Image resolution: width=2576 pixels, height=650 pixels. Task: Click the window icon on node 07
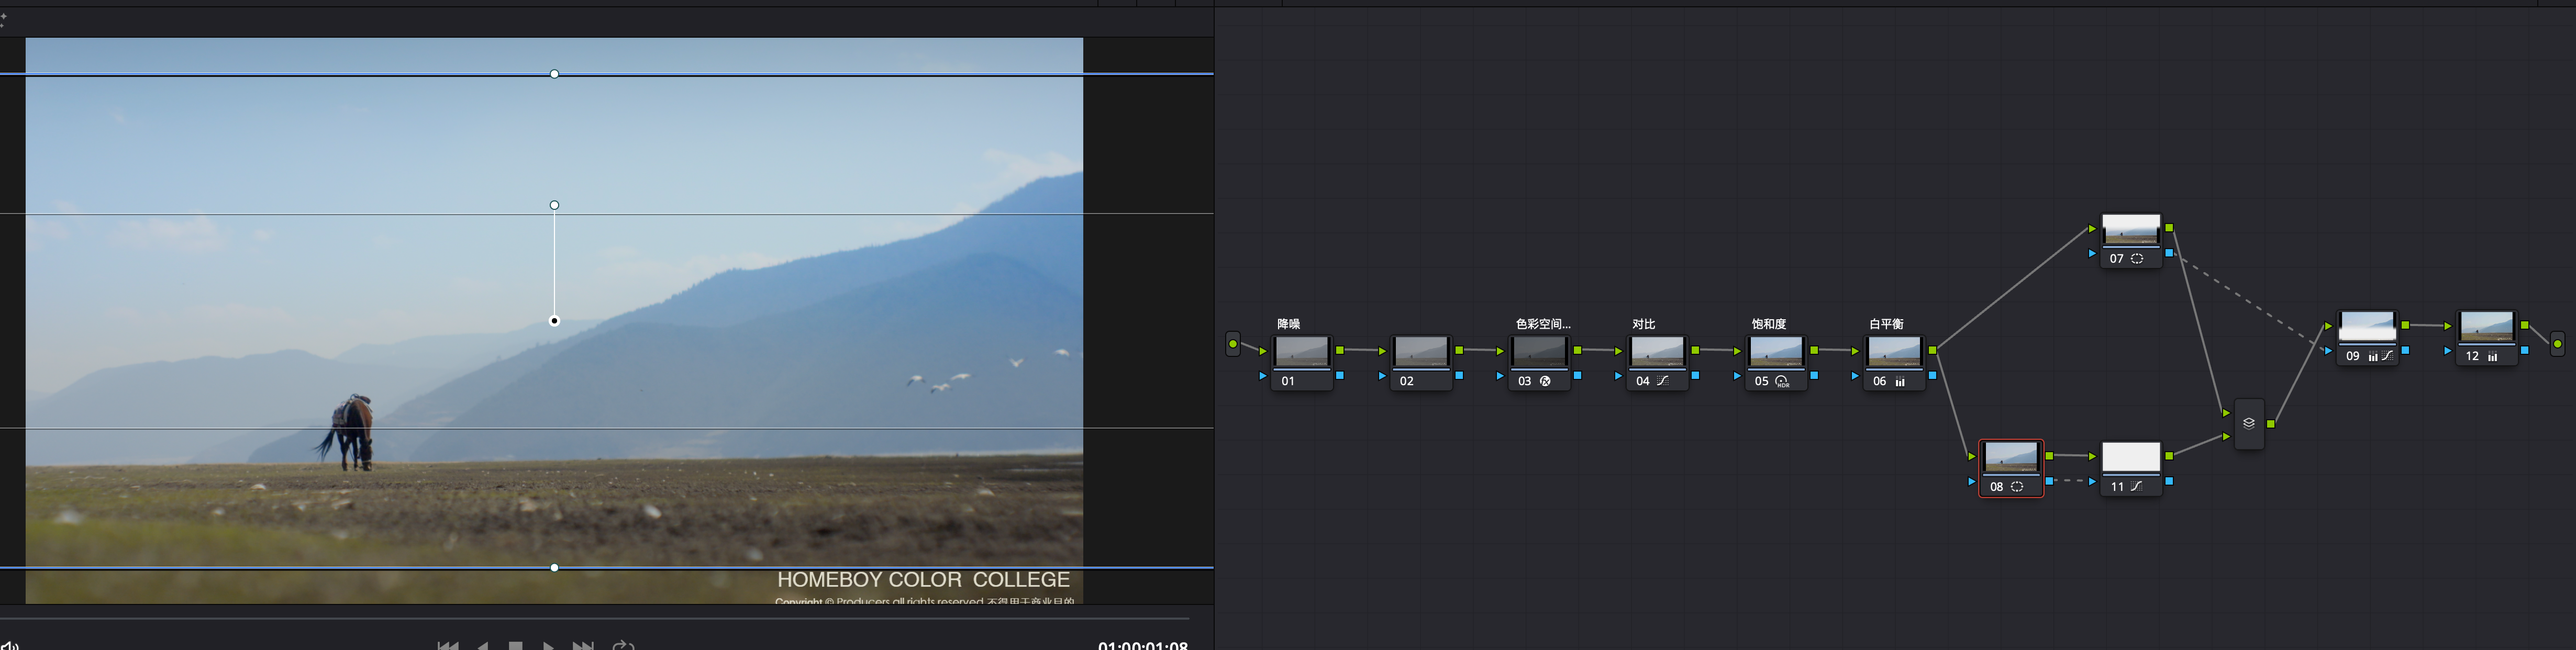[x=2137, y=258]
